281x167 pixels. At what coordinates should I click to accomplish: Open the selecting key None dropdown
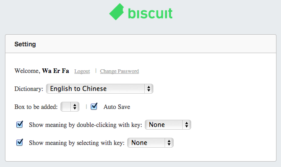tap(150, 143)
